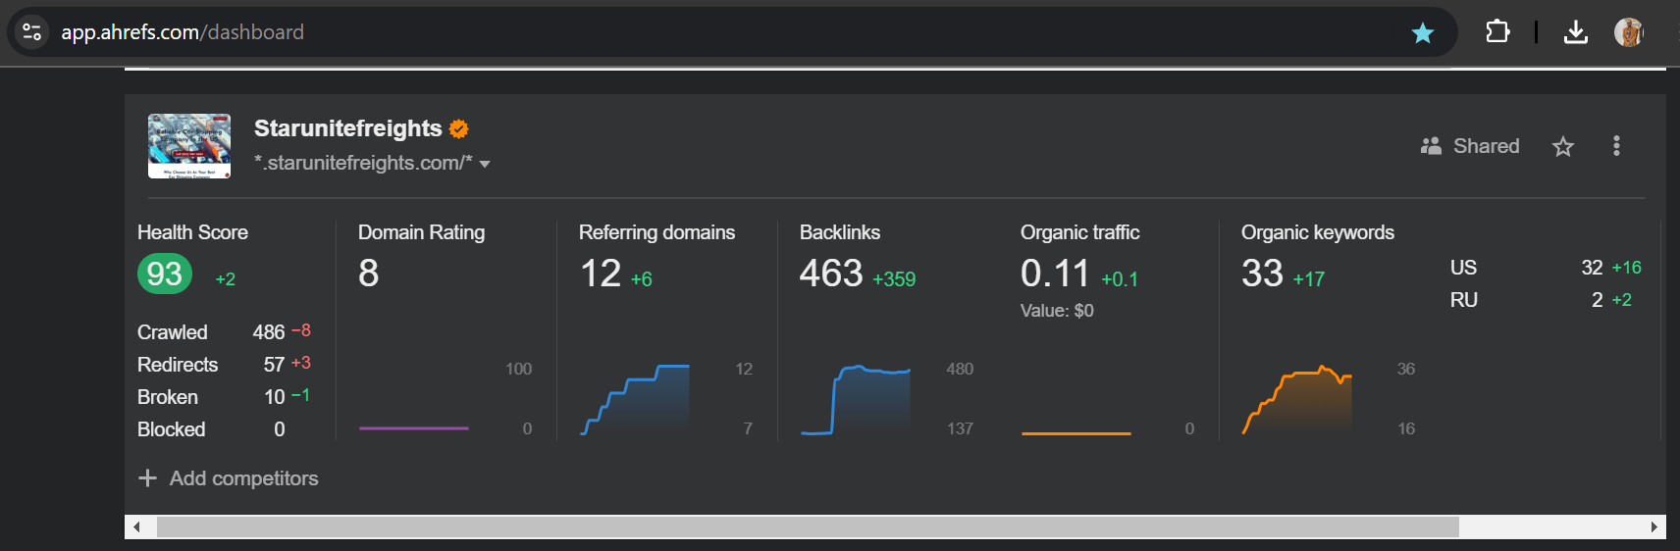Click the Add competitors button
Viewport: 1680px width, 551px height.
pyautogui.click(x=229, y=478)
